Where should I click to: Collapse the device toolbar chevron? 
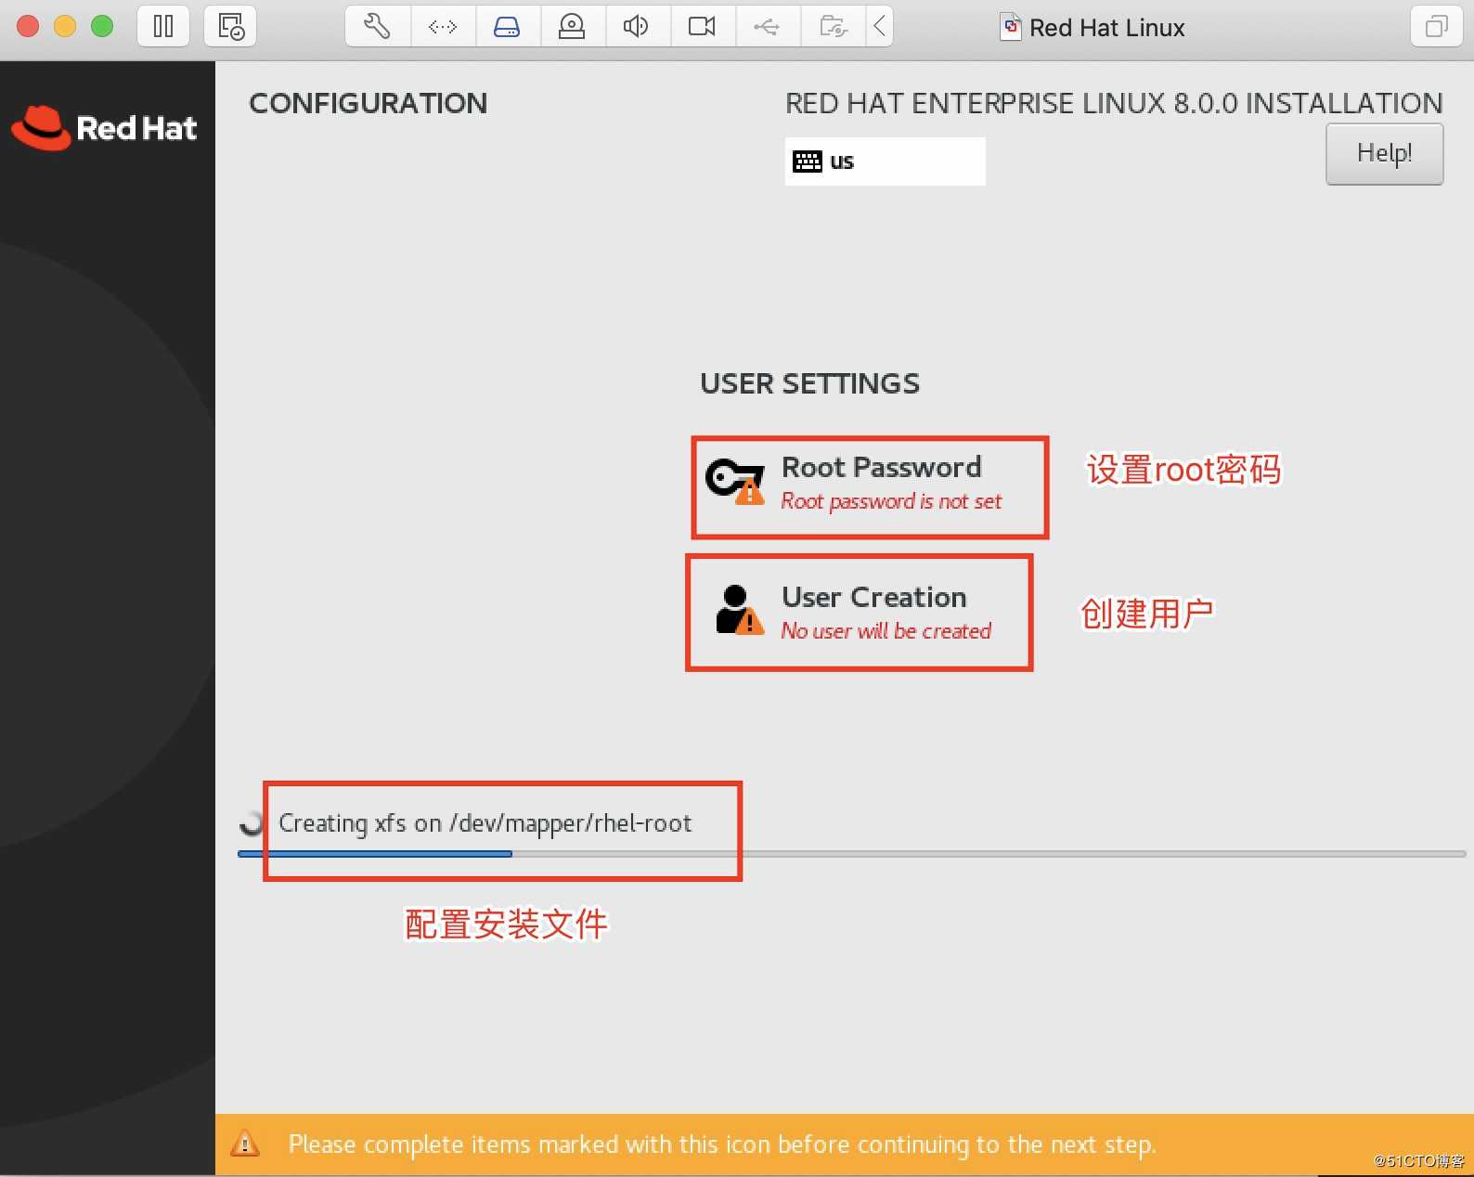880,27
